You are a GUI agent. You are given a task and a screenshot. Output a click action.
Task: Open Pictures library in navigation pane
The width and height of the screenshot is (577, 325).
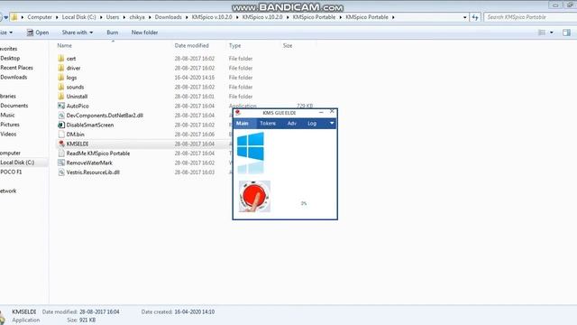[10, 125]
